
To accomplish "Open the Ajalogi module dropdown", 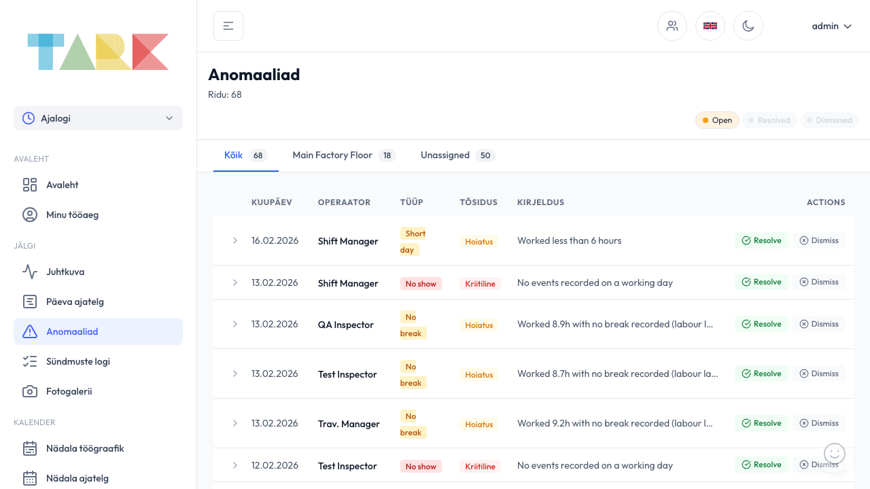I will (98, 118).
